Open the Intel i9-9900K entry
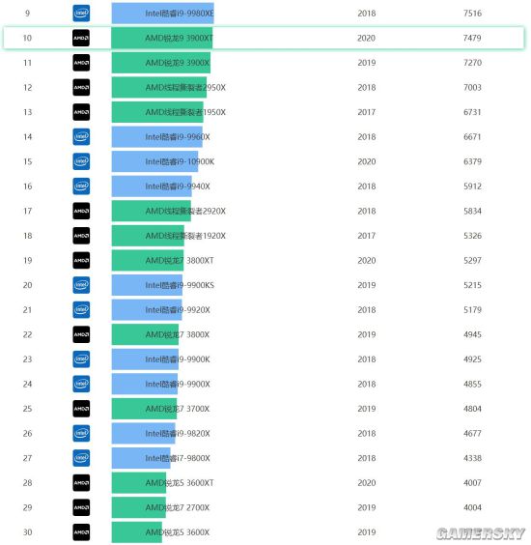 (x=178, y=359)
